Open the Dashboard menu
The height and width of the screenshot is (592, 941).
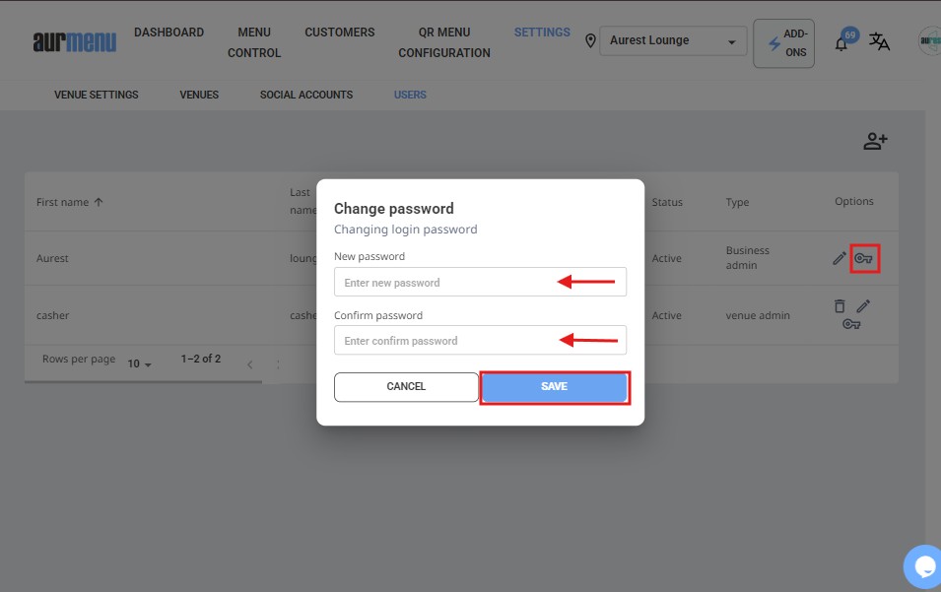(168, 33)
